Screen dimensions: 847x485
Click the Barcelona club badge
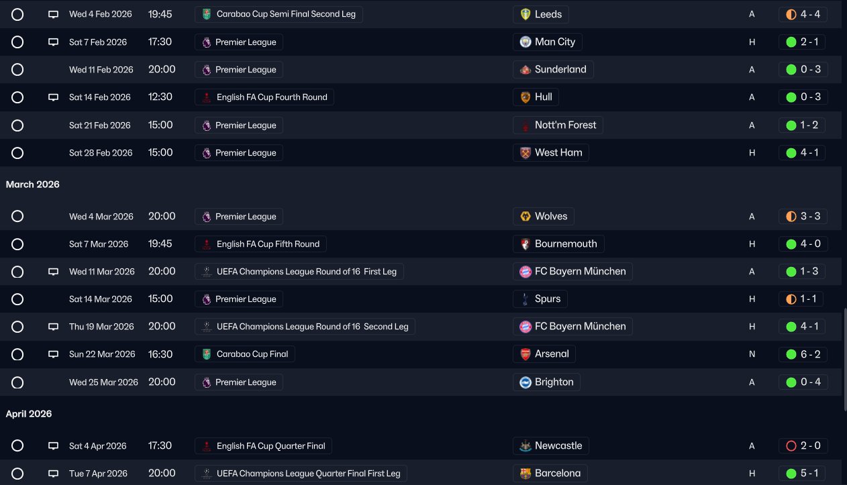coord(526,474)
